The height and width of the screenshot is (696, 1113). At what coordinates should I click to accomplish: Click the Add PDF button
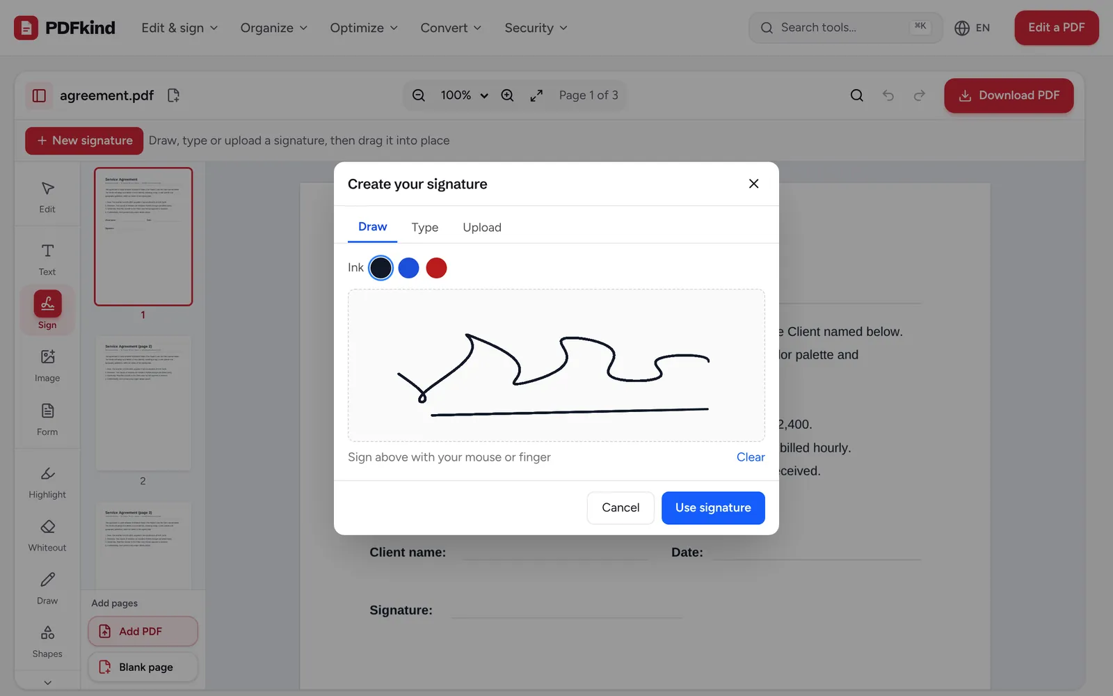143,631
